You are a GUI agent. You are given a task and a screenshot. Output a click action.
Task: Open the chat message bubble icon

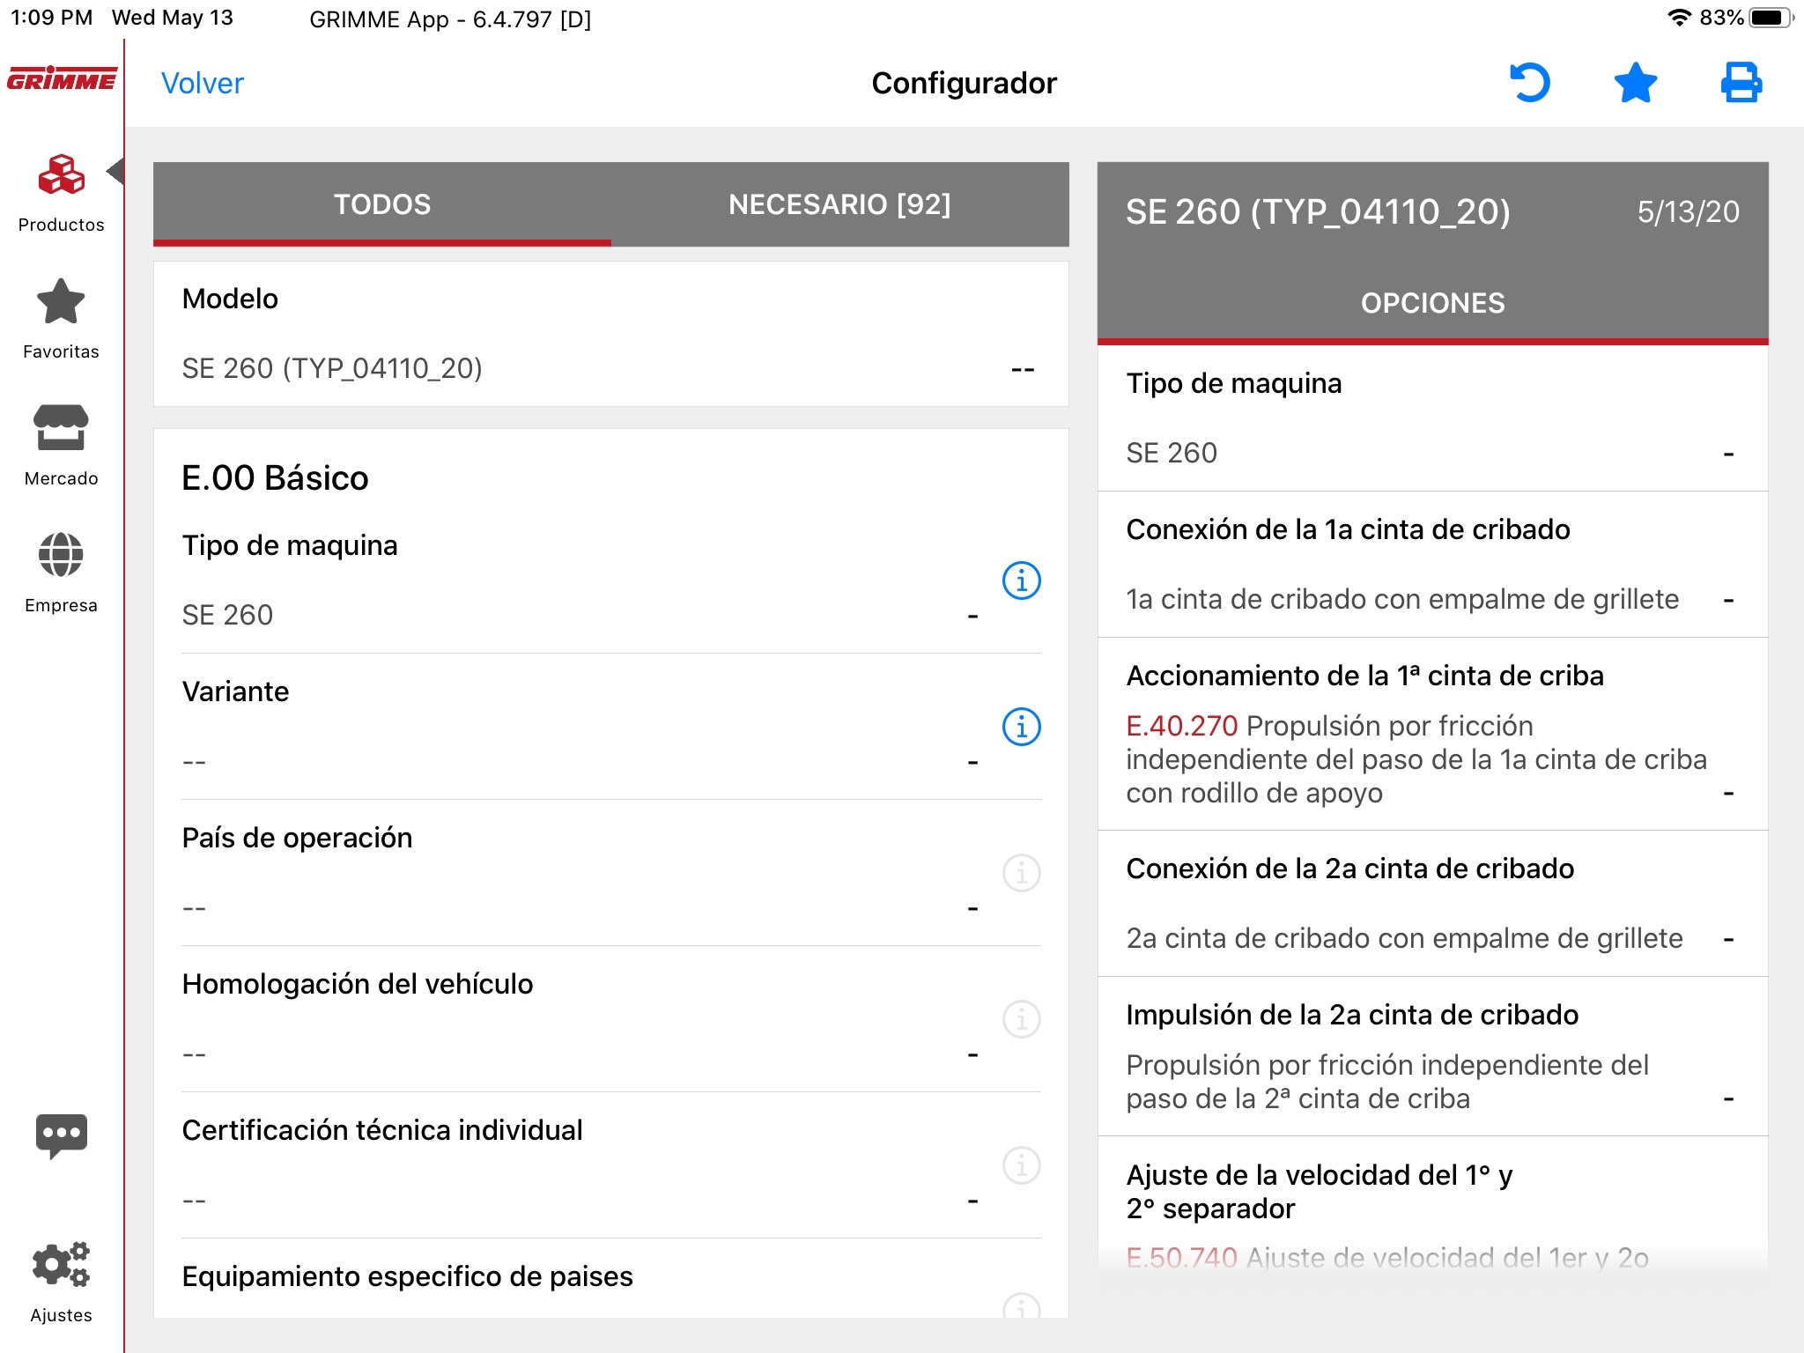tap(61, 1135)
